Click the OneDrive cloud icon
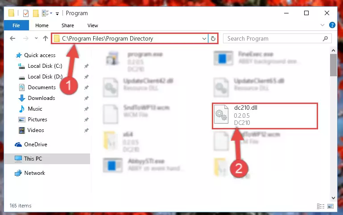This screenshot has height=215, width=343. 18,145
